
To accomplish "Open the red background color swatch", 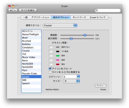I will click(x=58, y=64).
